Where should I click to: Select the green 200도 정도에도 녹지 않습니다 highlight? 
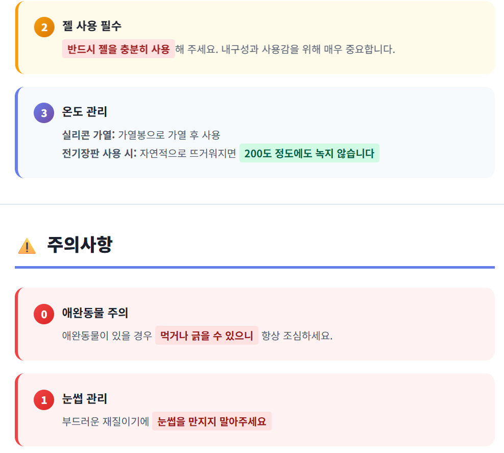pyautogui.click(x=309, y=153)
